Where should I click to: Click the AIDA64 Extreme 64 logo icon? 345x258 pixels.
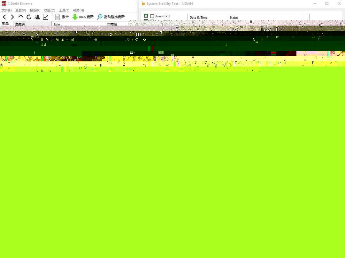[4, 4]
